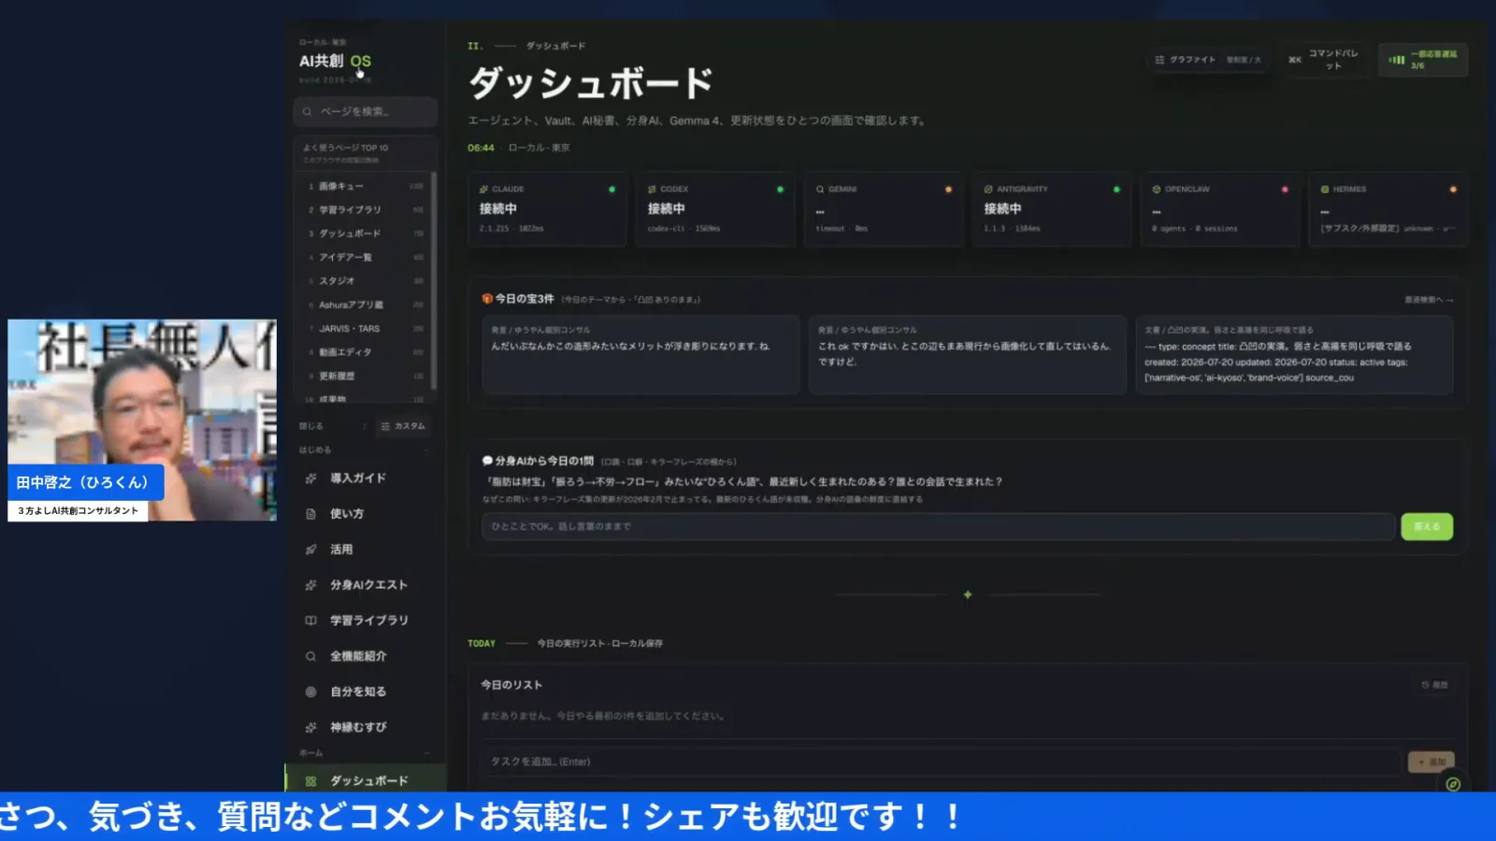Click the 一括応答遅延 3/6 status button

[x=1423, y=60]
